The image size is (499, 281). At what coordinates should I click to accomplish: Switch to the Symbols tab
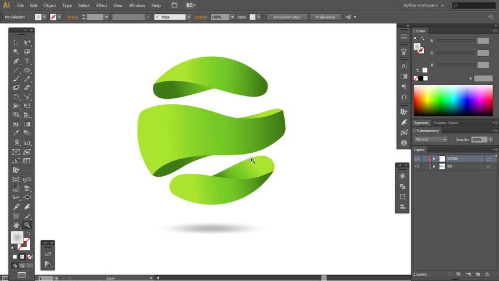pos(421,123)
